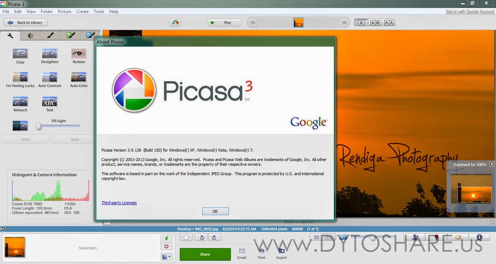The image size is (496, 264).
Task: Rotate photo clockwise
Action: click(x=214, y=237)
